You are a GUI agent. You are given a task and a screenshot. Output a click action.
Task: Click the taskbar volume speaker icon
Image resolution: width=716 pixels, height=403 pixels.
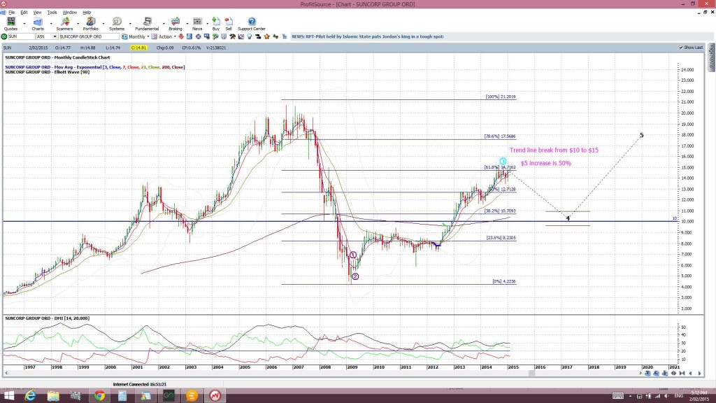click(x=666, y=396)
